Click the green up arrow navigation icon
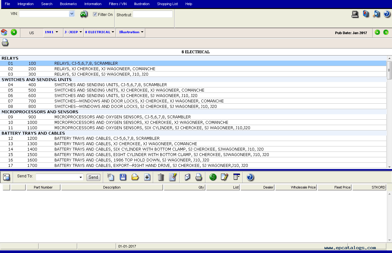Image resolution: width=392 pixels, height=253 pixels. coord(377,32)
